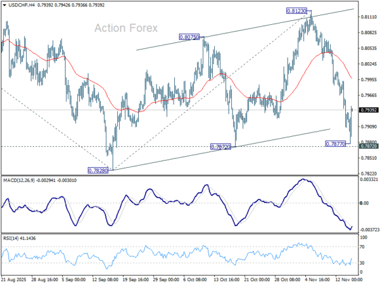
Task: Click the 0.78720 level tag on price axis
Action: click(x=368, y=146)
